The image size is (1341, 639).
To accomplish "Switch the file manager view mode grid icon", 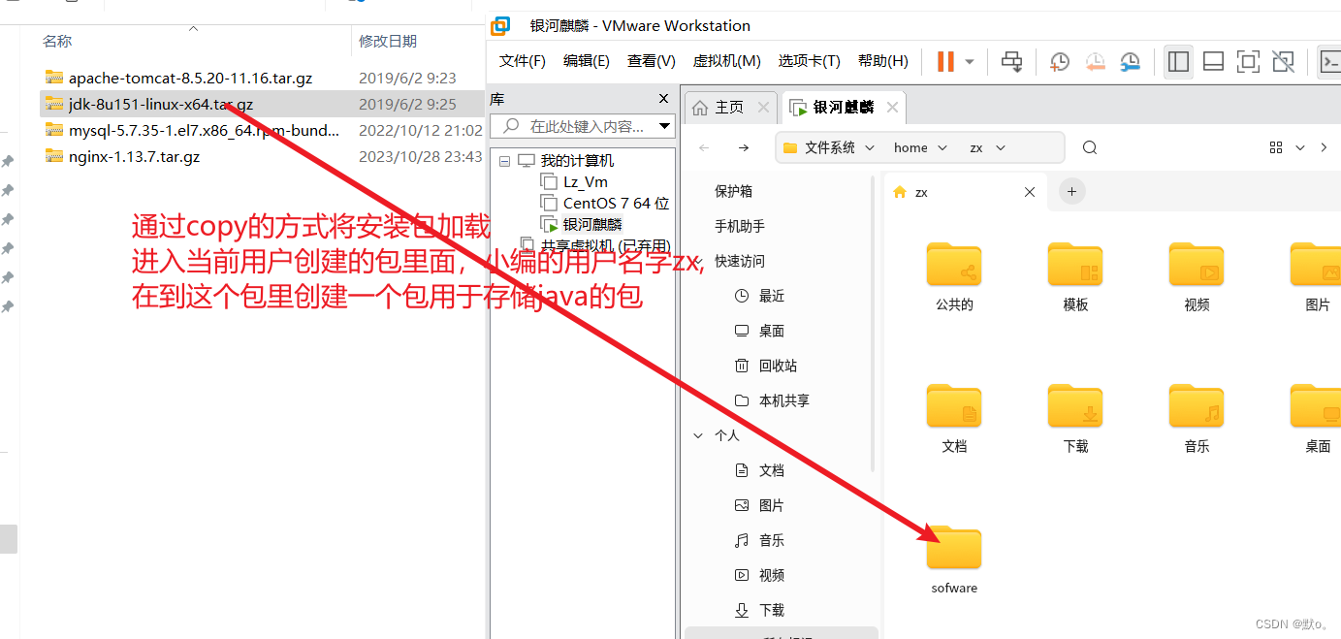I will (1276, 147).
